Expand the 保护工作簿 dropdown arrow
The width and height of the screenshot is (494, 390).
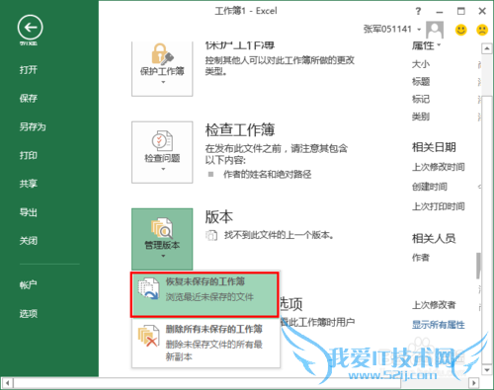163,82
